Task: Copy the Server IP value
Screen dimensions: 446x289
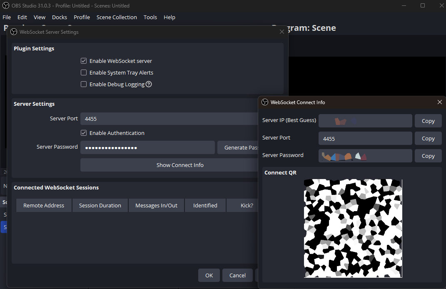Action: pos(428,121)
